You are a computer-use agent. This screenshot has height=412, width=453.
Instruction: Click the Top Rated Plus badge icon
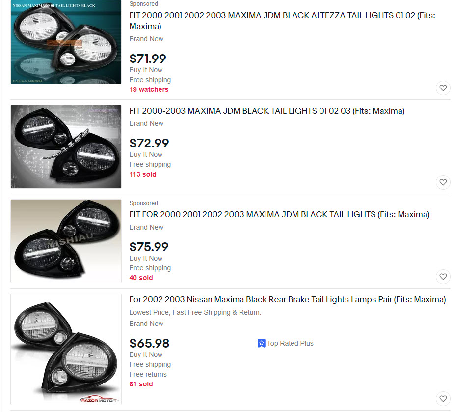[x=261, y=343]
